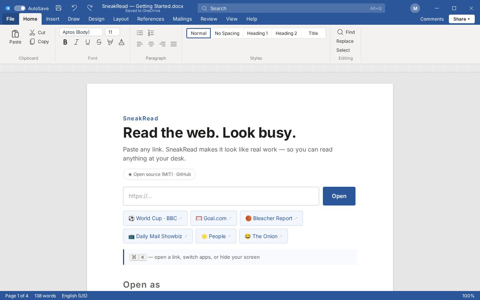Open the font size 11 box
480x300 pixels.
tap(112, 32)
